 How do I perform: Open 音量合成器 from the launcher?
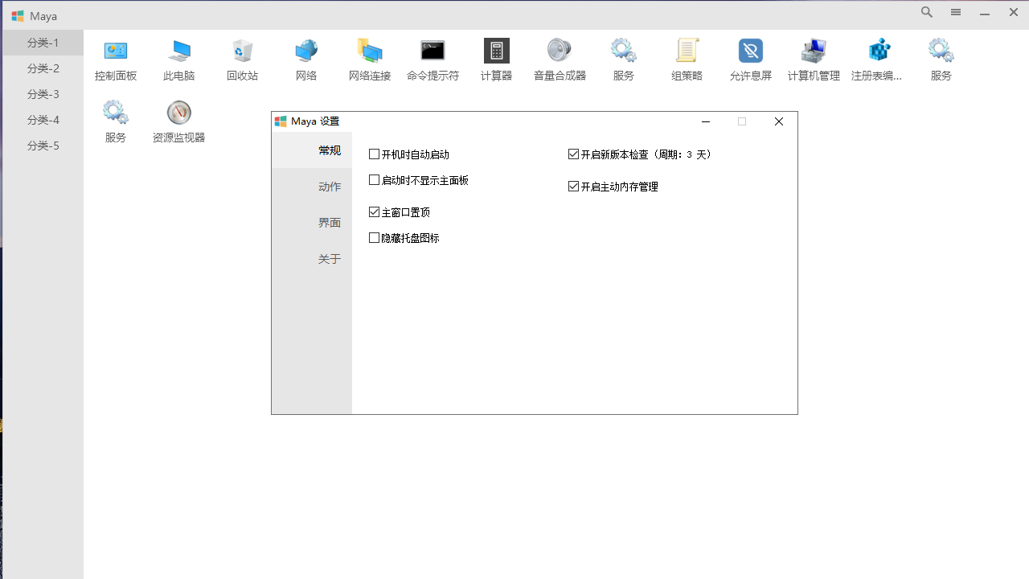[x=560, y=59]
